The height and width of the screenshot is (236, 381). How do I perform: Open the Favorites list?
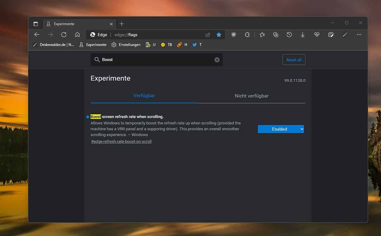[x=262, y=35]
